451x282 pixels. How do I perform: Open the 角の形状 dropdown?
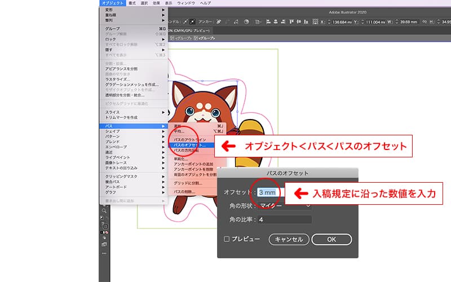coord(285,206)
